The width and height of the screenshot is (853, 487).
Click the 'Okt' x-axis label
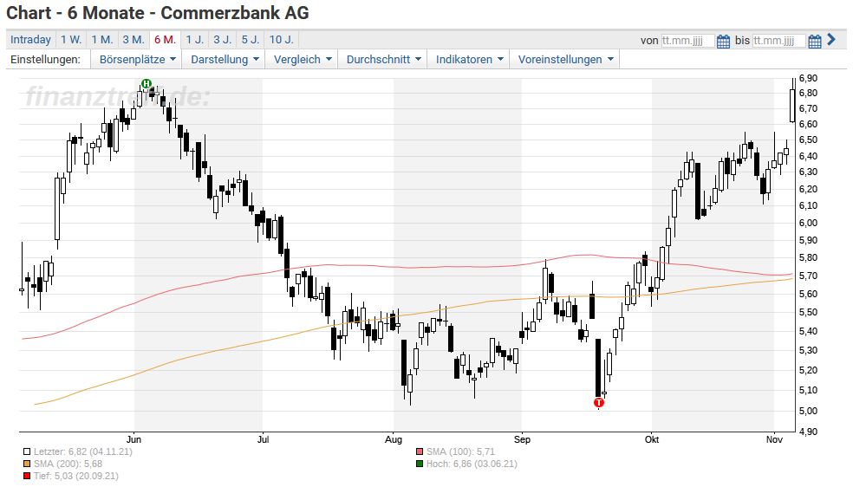pyautogui.click(x=652, y=439)
